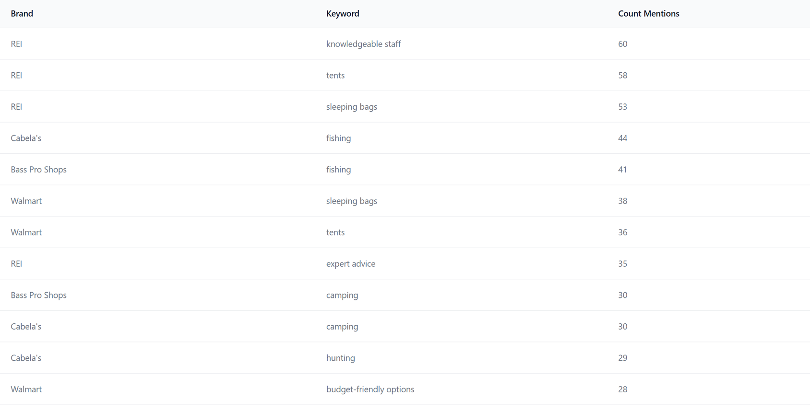The height and width of the screenshot is (410, 810).
Task: Select the count value 53
Action: (622, 107)
